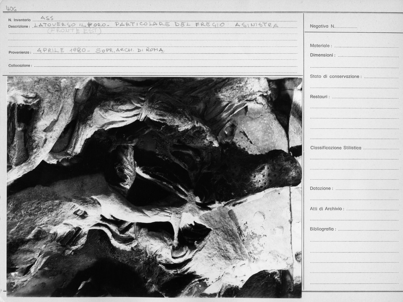Click the 'Restauri :' label

(320, 97)
